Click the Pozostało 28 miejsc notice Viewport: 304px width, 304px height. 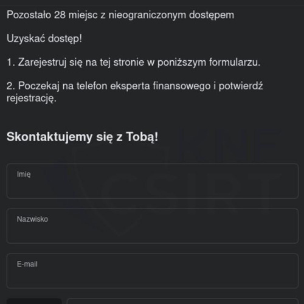(120, 15)
